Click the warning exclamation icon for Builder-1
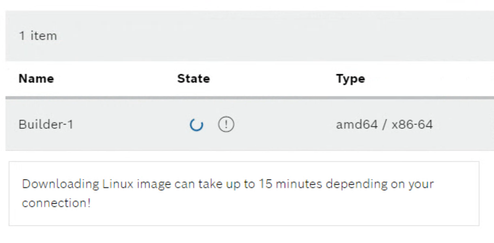Image resolution: width=494 pixels, height=243 pixels. (226, 124)
